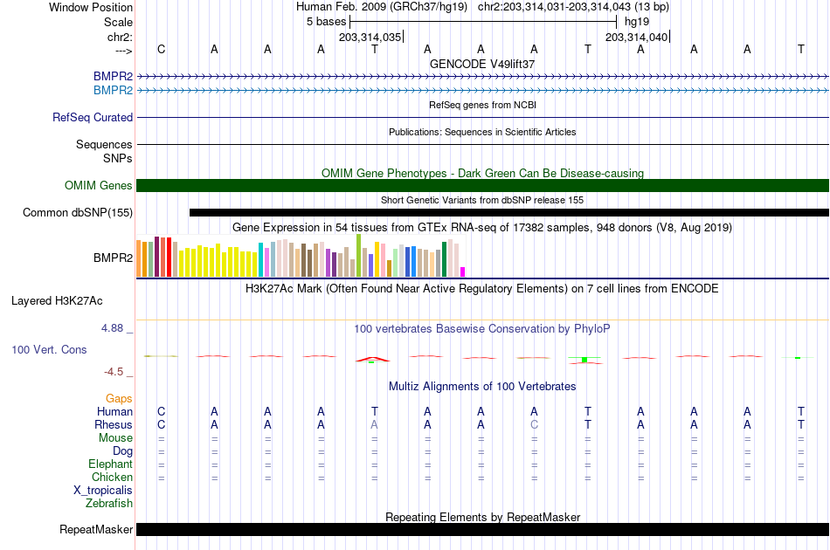The height and width of the screenshot is (550, 830).
Task: Click the Elephant species row label
Action: 110,464
